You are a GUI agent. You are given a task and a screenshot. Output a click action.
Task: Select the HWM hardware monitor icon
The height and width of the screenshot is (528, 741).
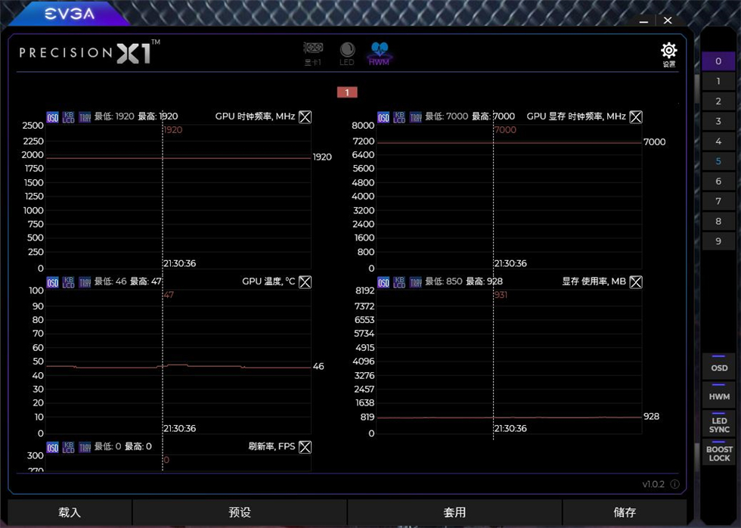[379, 51]
